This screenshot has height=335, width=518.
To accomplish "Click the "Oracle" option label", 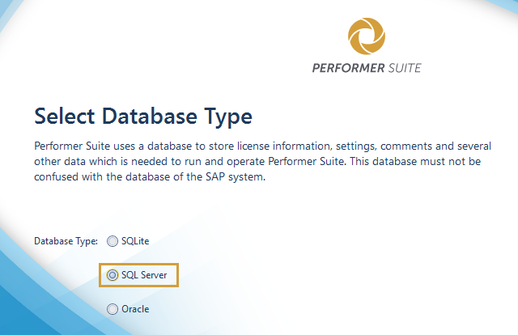I will [135, 309].
